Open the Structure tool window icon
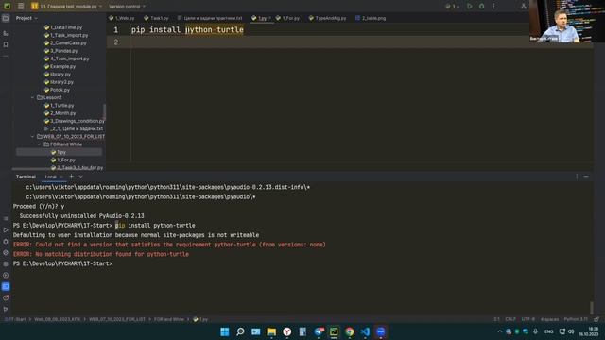Image resolution: width=605 pixels, height=340 pixels. pos(6,34)
